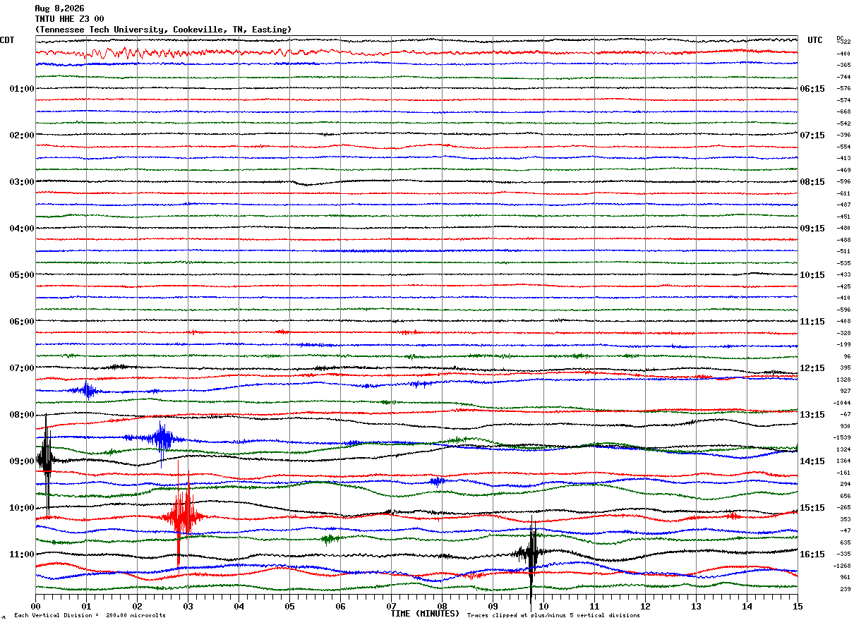Click the DC offset value -1268
The image size is (854, 625).
pos(842,566)
